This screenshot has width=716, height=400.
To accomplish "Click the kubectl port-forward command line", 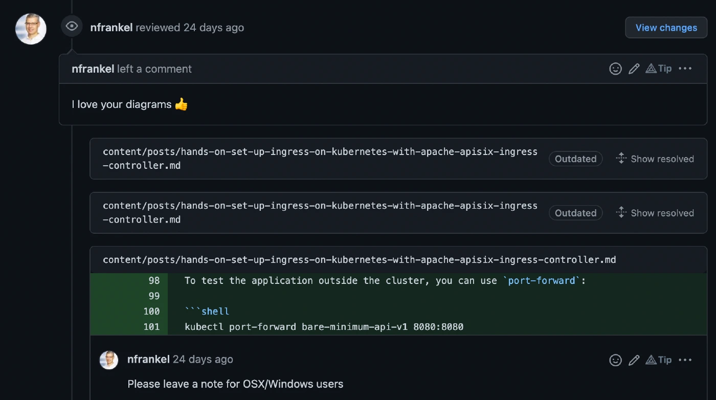I will [324, 326].
